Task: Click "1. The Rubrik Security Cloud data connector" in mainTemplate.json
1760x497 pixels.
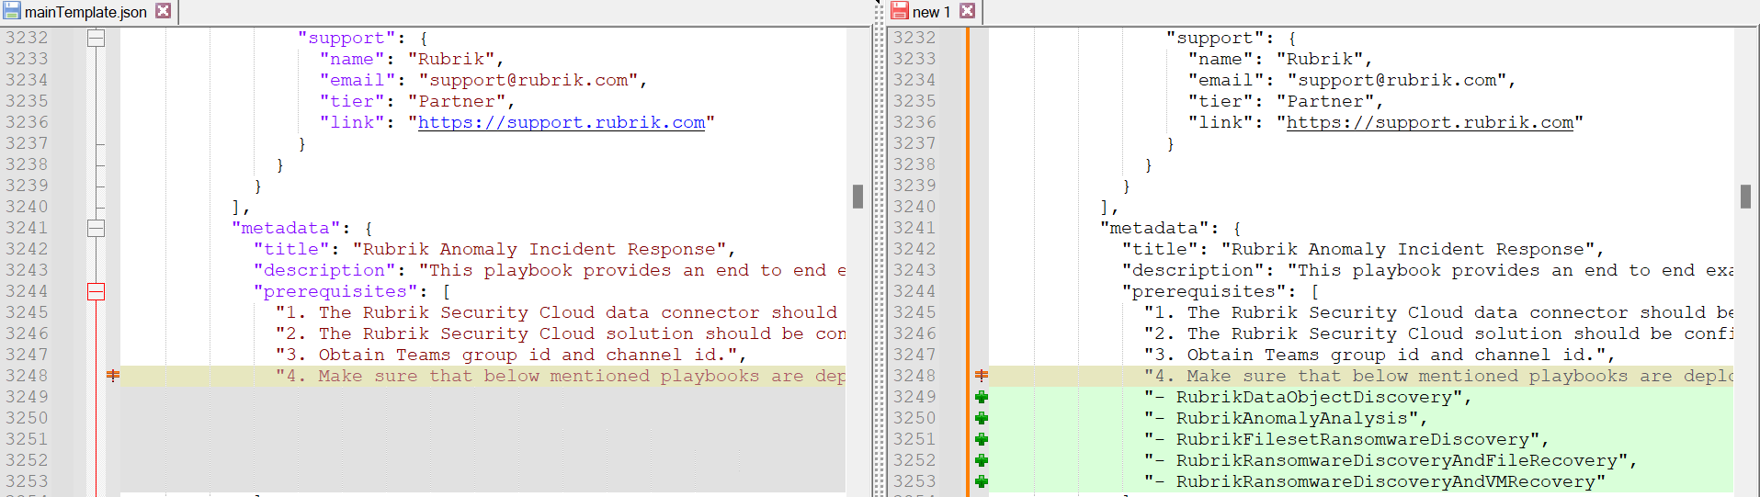Action: 561,312
